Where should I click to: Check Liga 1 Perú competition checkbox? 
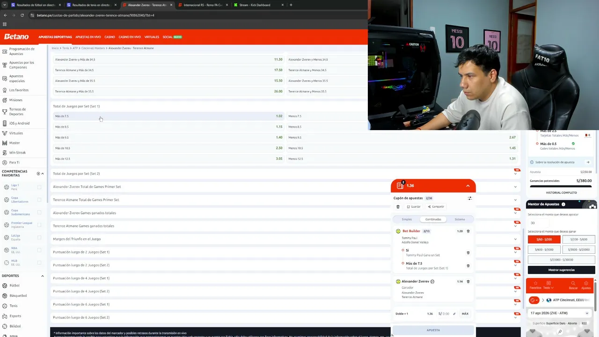coord(39,187)
